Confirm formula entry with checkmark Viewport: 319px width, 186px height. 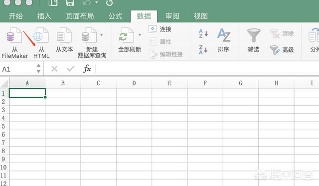[70, 69]
